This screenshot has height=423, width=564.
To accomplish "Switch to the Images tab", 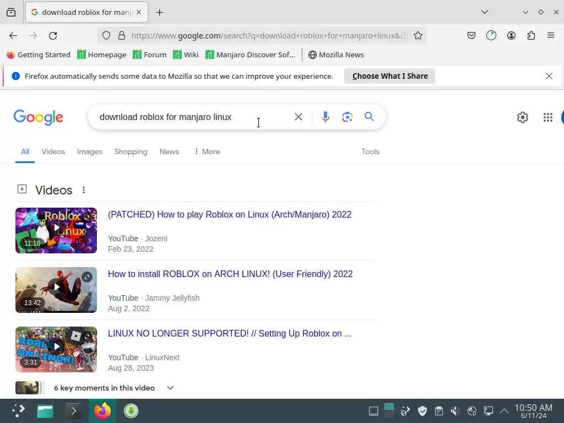I will click(x=90, y=152).
